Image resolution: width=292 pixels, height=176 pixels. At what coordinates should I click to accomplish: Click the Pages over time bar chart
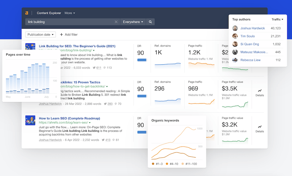28,79
